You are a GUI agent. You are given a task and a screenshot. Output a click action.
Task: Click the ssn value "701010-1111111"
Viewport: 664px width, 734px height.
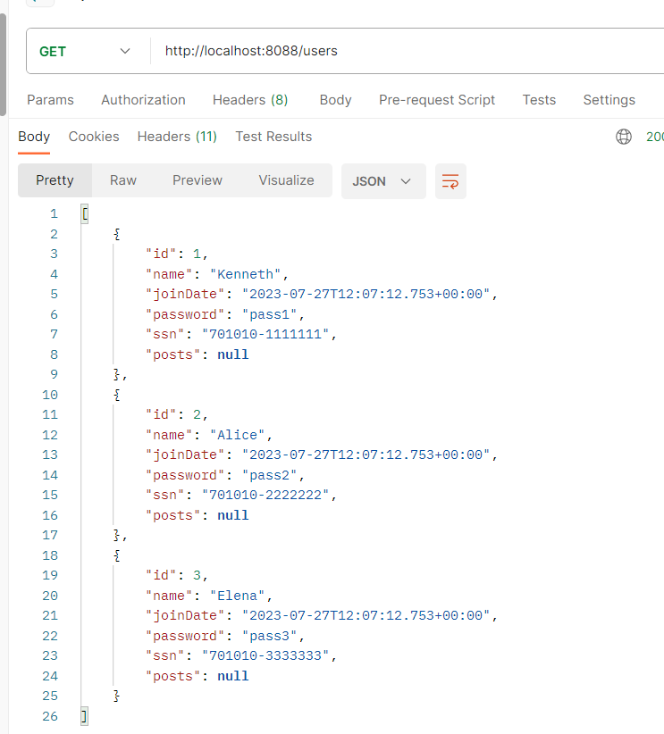click(265, 334)
